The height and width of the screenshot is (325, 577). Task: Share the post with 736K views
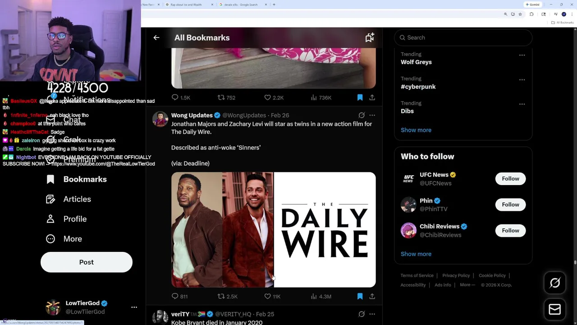tap(372, 97)
